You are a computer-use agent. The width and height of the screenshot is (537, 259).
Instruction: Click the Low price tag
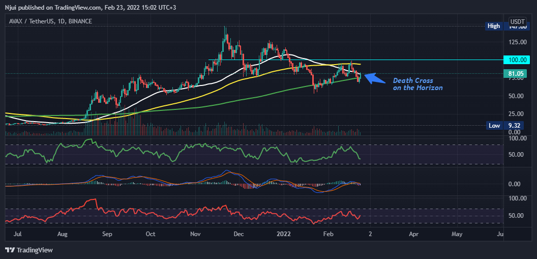pos(493,125)
